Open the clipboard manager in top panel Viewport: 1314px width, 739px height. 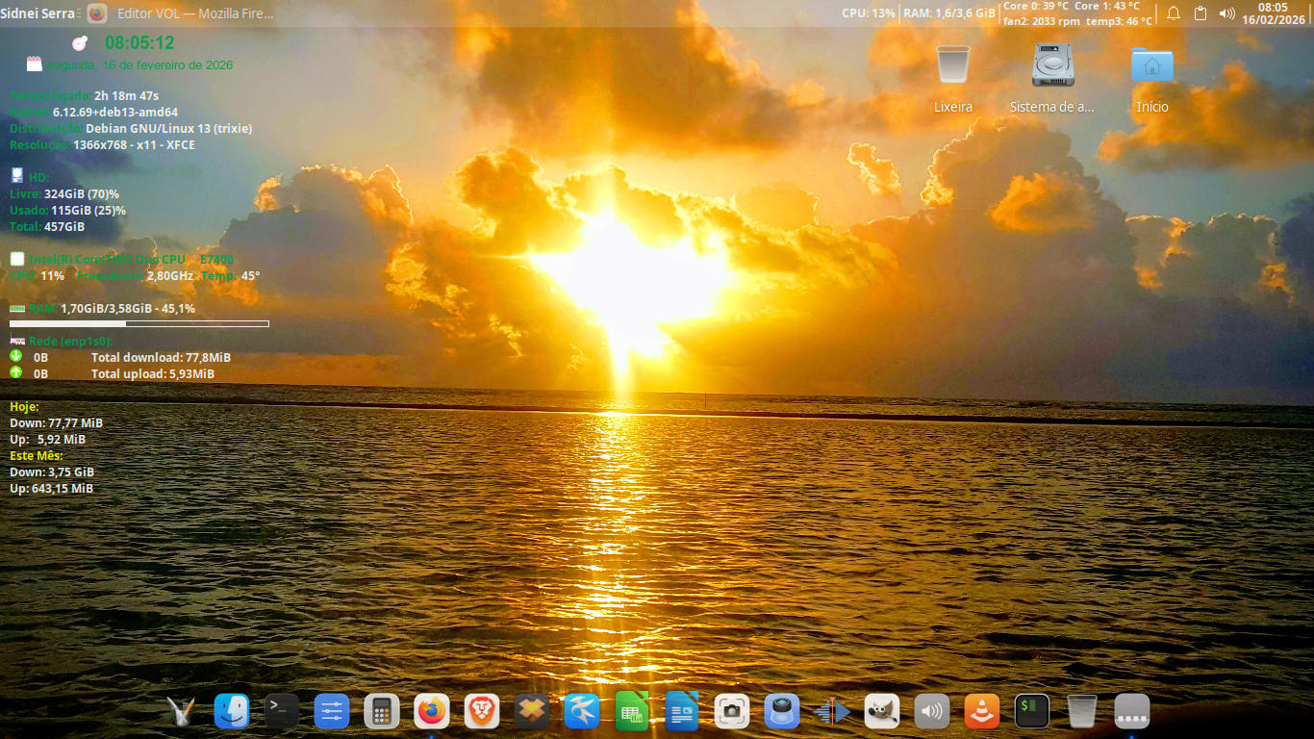tap(1200, 13)
